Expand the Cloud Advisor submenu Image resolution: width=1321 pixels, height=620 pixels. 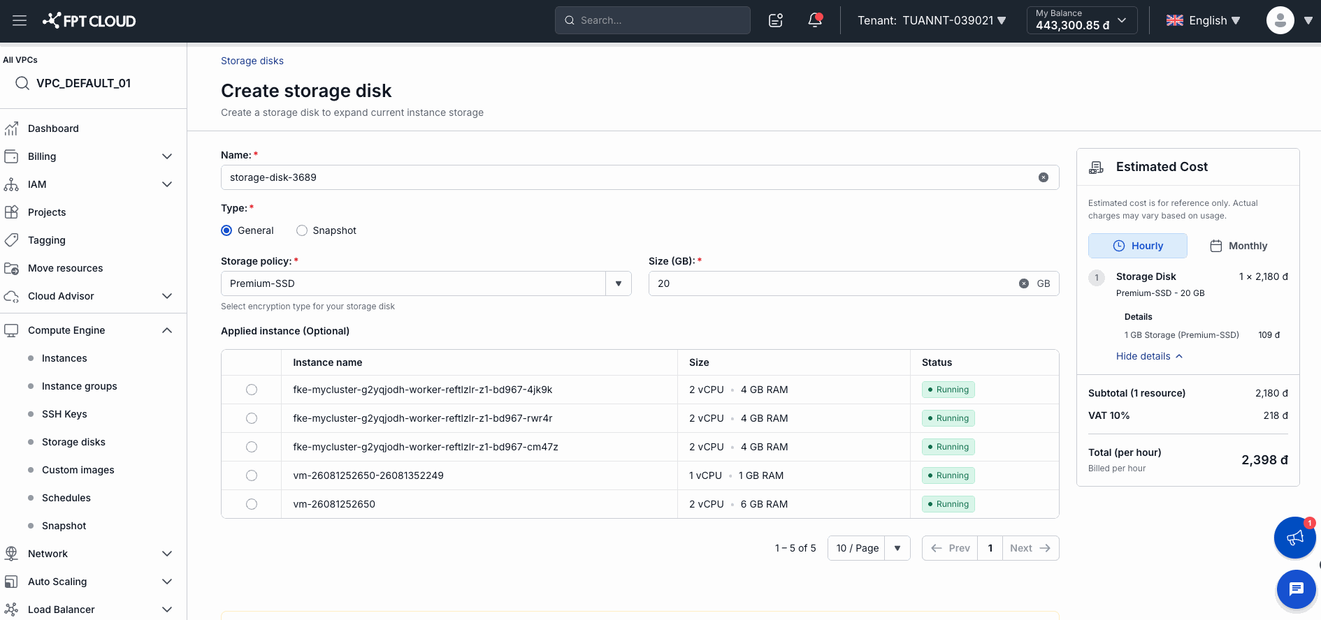167,296
